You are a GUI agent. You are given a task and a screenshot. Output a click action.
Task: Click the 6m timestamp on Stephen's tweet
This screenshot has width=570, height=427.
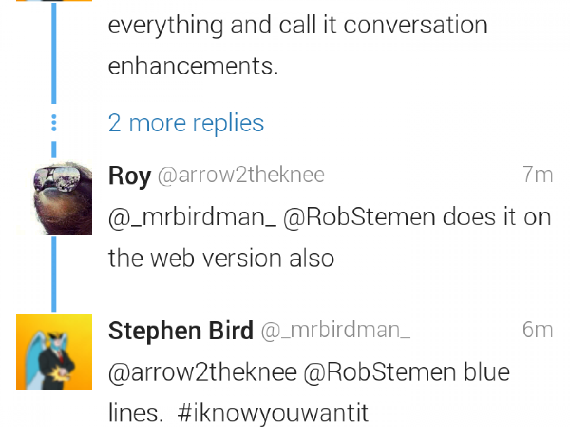point(538,330)
